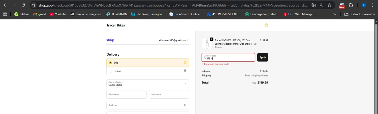This screenshot has height=114, width=378.
Task: Click the Total $189.99 amount
Action: (263, 82)
